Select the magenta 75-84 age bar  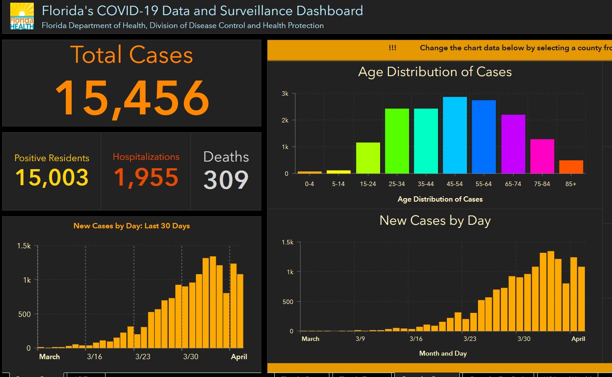542,156
